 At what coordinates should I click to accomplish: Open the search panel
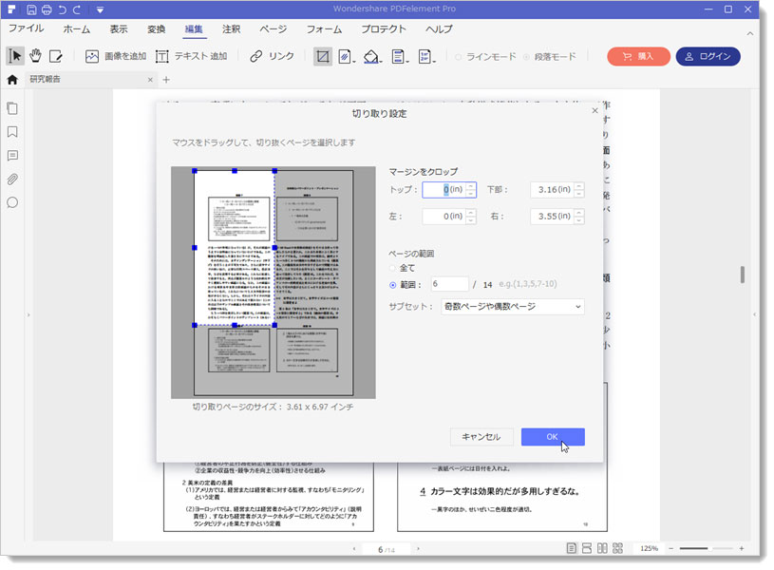pyautogui.click(x=12, y=202)
